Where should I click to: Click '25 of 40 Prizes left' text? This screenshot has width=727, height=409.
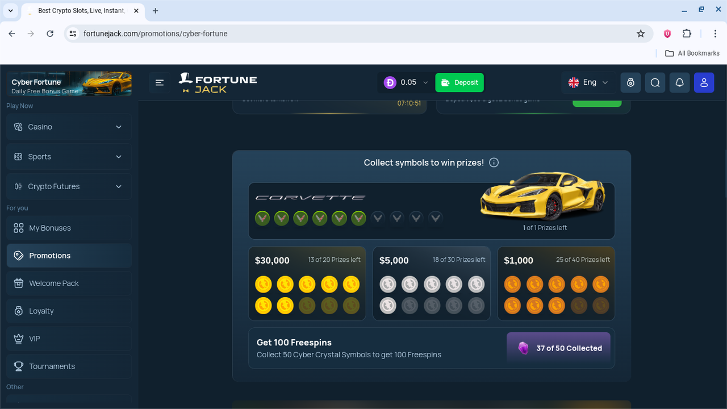583,260
